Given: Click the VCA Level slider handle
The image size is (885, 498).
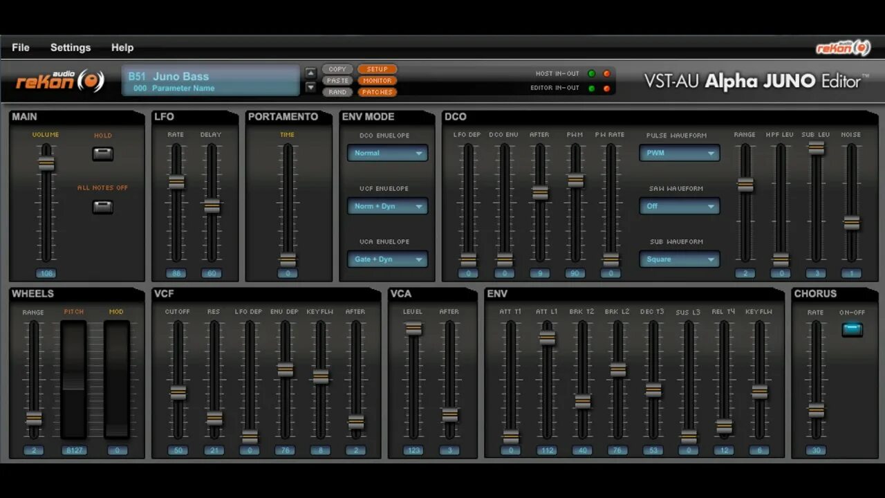Looking at the screenshot, I should [413, 329].
